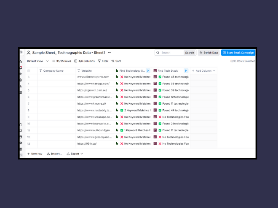Click the Enrich Data button
The image size is (278, 208).
pyautogui.click(x=208, y=53)
